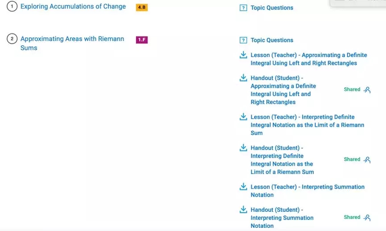Click question-mark icon beside Exploring Accumulations Topic Questions

[243, 8]
